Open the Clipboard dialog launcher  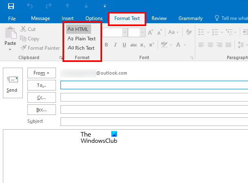tap(61, 58)
